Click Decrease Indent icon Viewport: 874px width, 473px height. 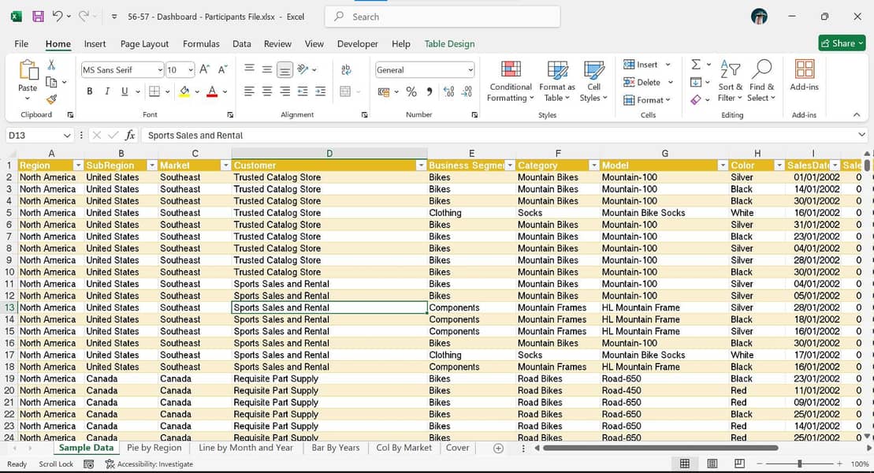[303, 91]
